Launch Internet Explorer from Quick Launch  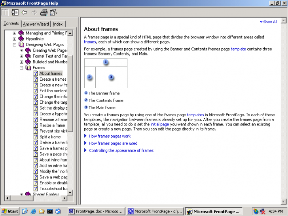[33, 211]
